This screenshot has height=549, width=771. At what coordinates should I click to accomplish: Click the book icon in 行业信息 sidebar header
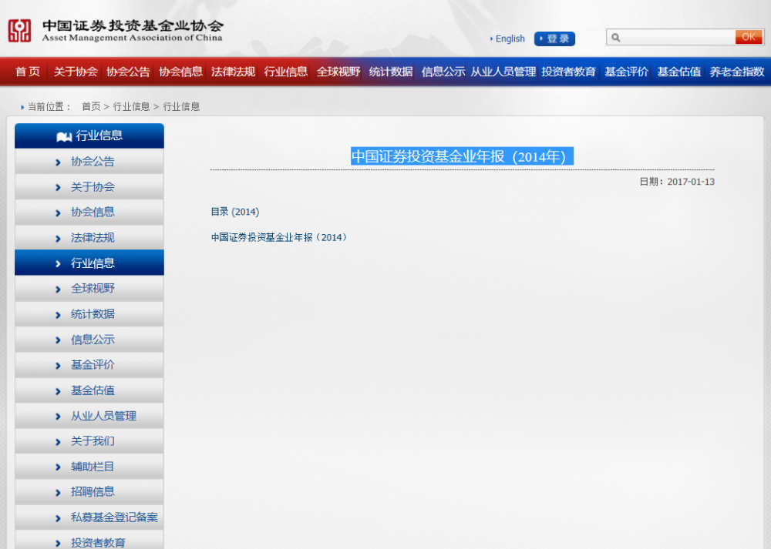tap(64, 136)
